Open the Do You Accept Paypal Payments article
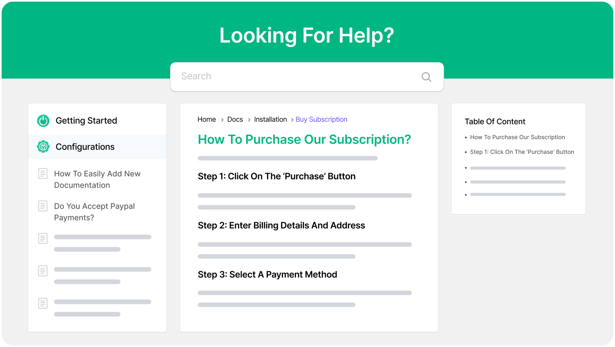 click(94, 212)
